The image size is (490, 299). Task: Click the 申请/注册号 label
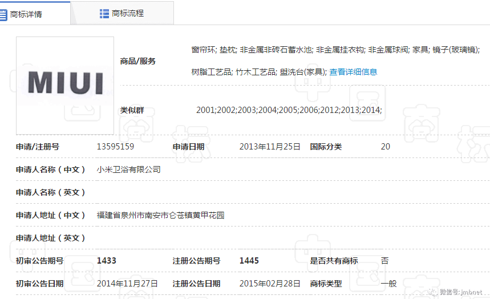pos(38,147)
